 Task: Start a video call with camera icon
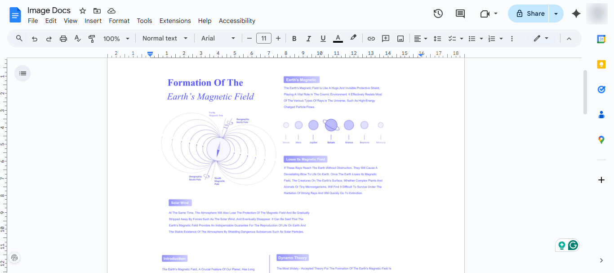485,13
